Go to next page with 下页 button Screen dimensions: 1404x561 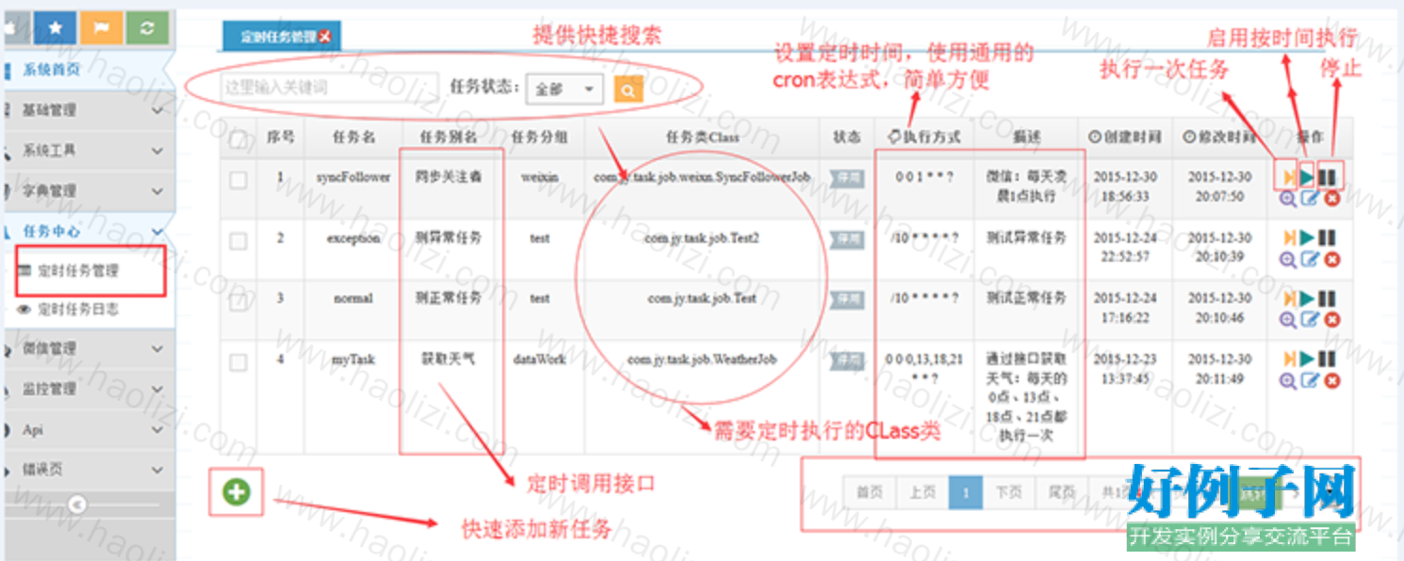pos(1009,492)
